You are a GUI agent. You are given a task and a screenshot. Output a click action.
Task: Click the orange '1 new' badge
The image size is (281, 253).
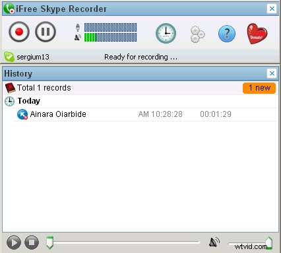(259, 88)
